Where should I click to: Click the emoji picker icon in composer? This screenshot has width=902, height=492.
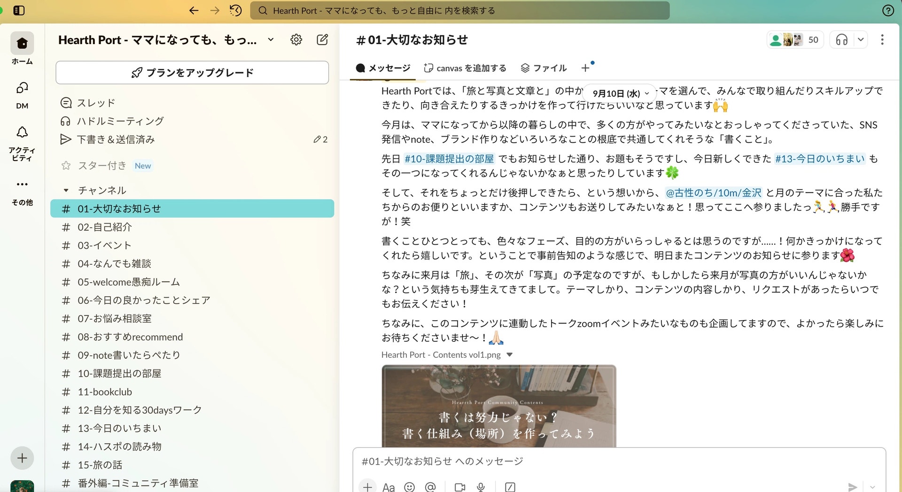(409, 487)
